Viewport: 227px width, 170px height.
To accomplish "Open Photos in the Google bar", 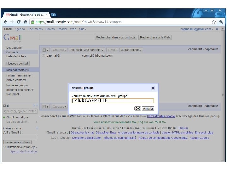I will pyautogui.click(x=50, y=29).
